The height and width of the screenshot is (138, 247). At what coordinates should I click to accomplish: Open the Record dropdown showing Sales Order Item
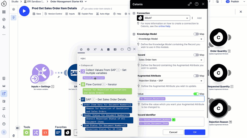tap(170, 60)
